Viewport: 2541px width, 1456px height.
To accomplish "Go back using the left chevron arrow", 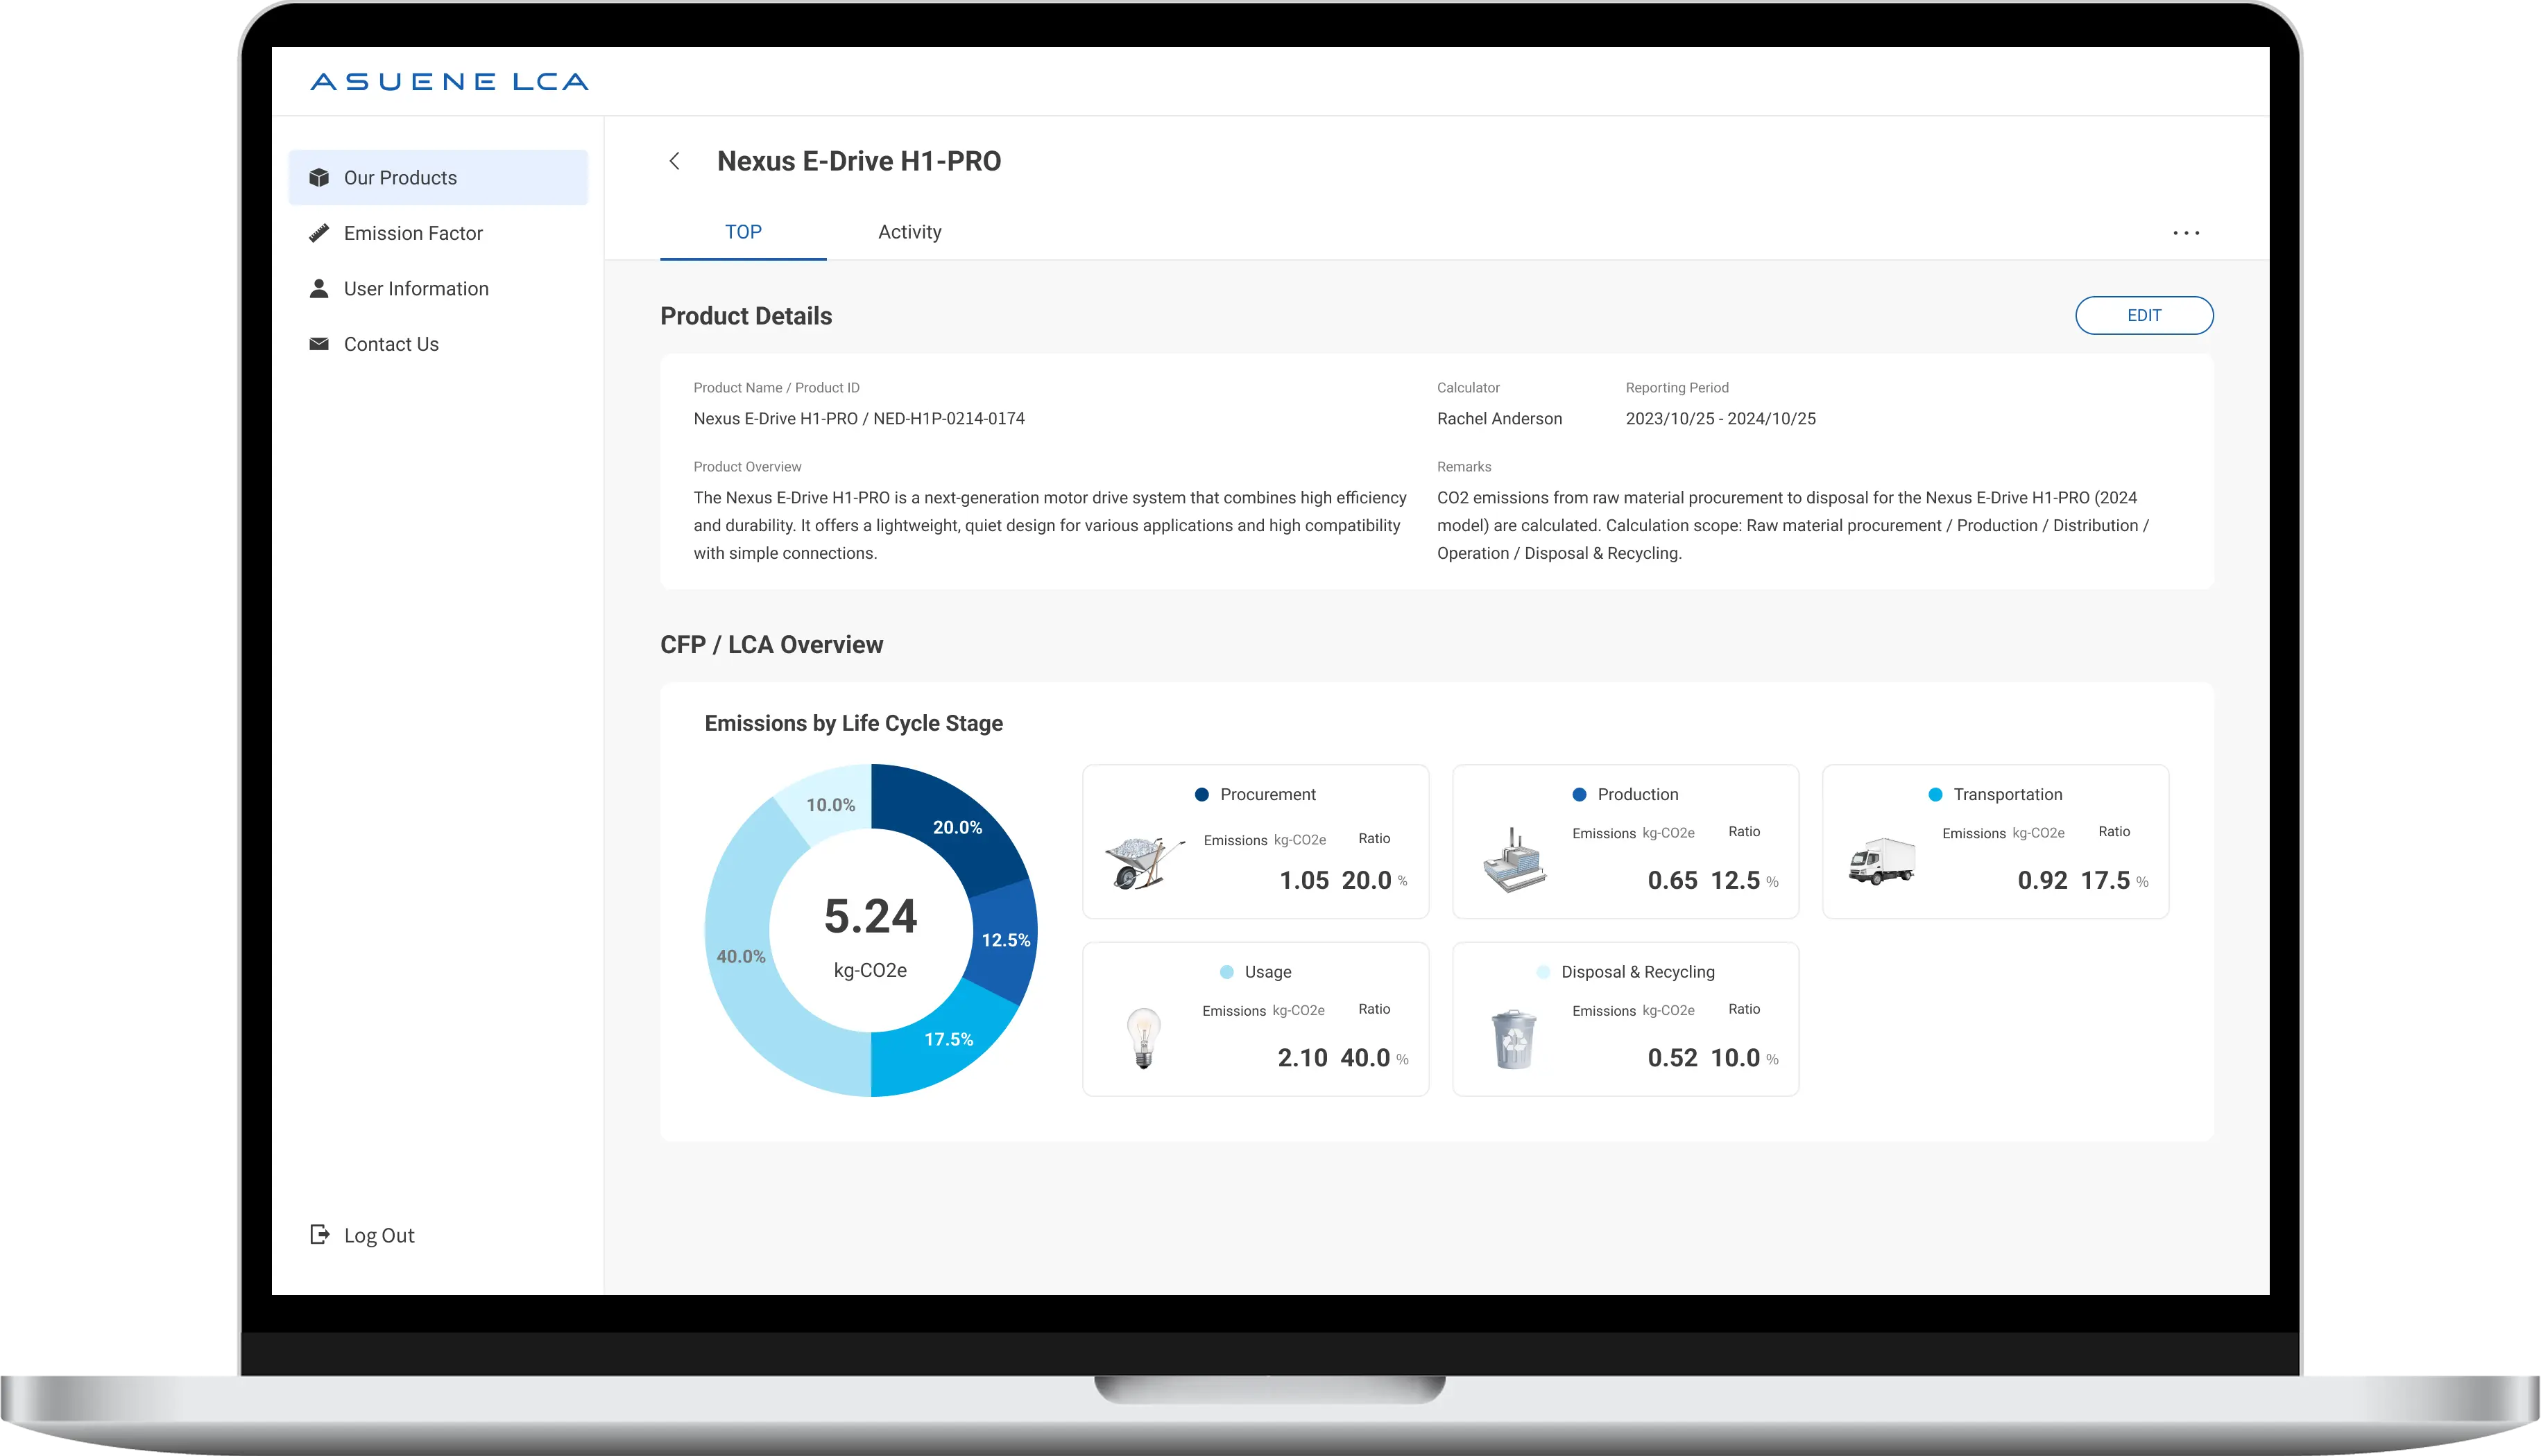I will click(x=674, y=161).
